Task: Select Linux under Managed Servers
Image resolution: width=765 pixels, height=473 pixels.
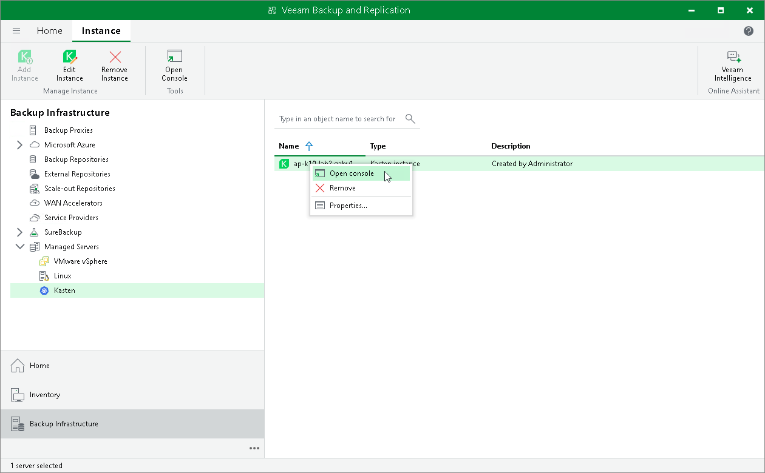Action: [63, 276]
